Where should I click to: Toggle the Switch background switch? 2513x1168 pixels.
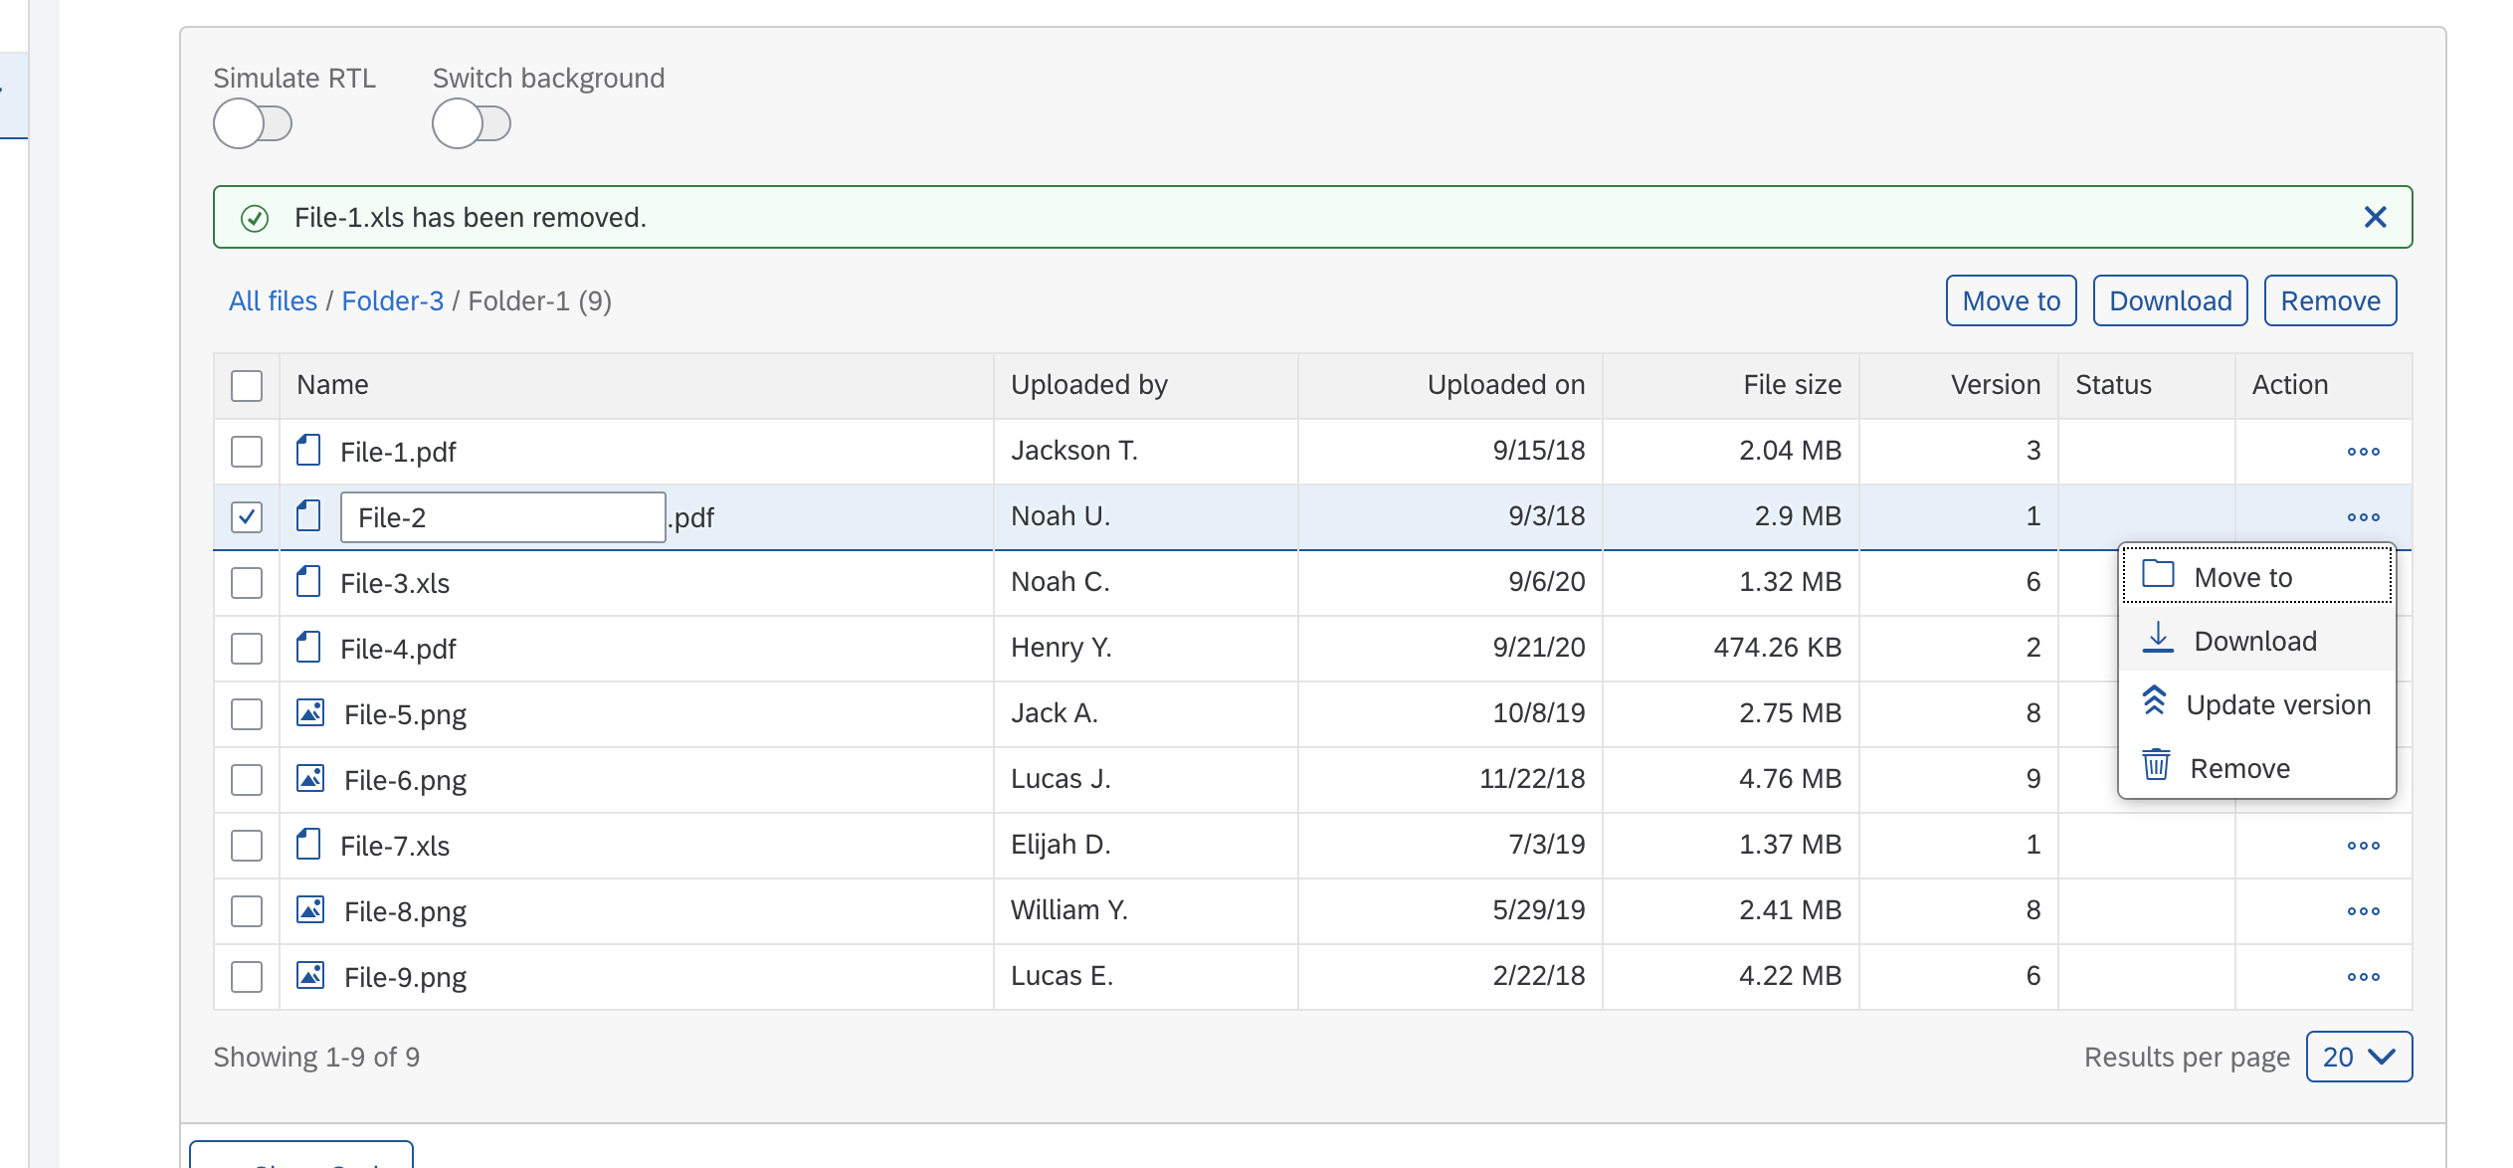click(x=472, y=124)
